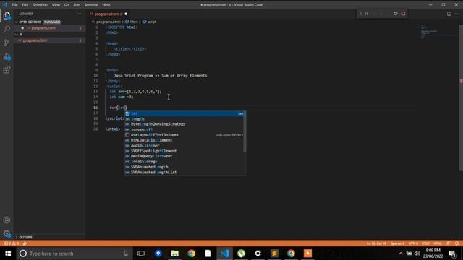The height and width of the screenshot is (260, 463).
Task: Select programs.html in the JS folder
Action: pyautogui.click(x=50, y=40)
